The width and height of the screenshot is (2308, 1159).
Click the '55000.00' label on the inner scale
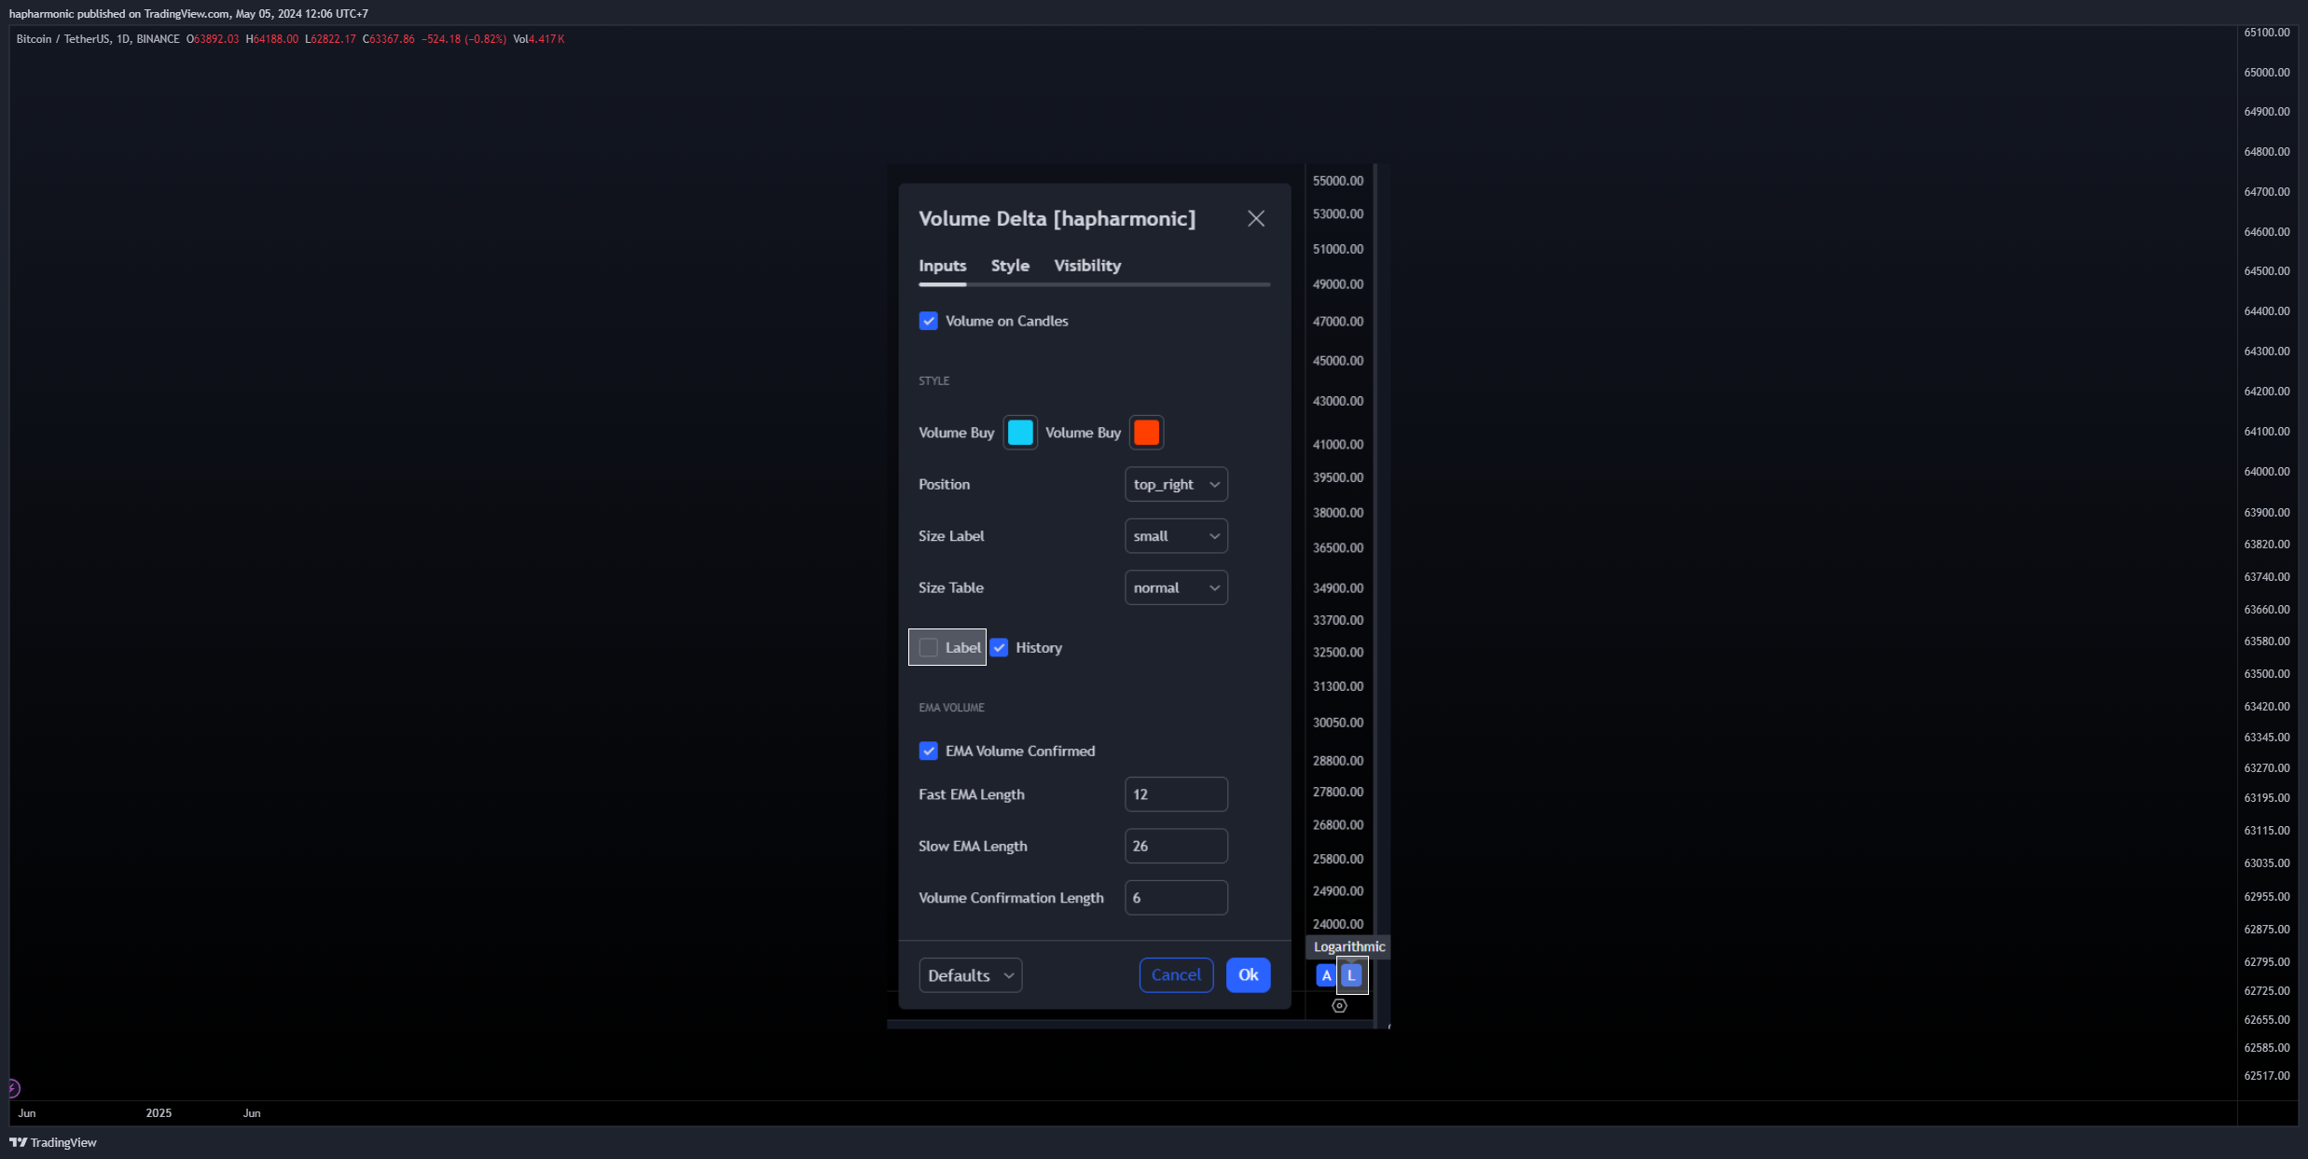1338,181
